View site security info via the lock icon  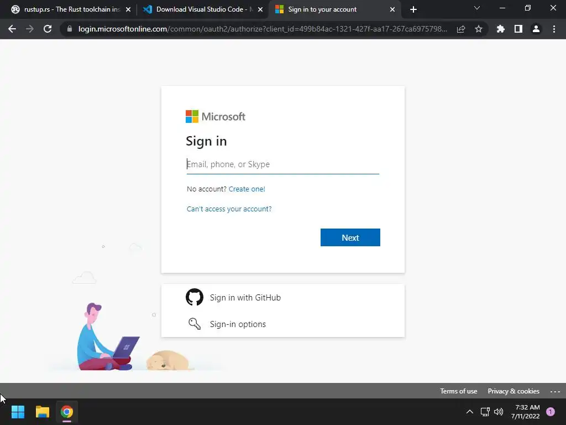[70, 29]
